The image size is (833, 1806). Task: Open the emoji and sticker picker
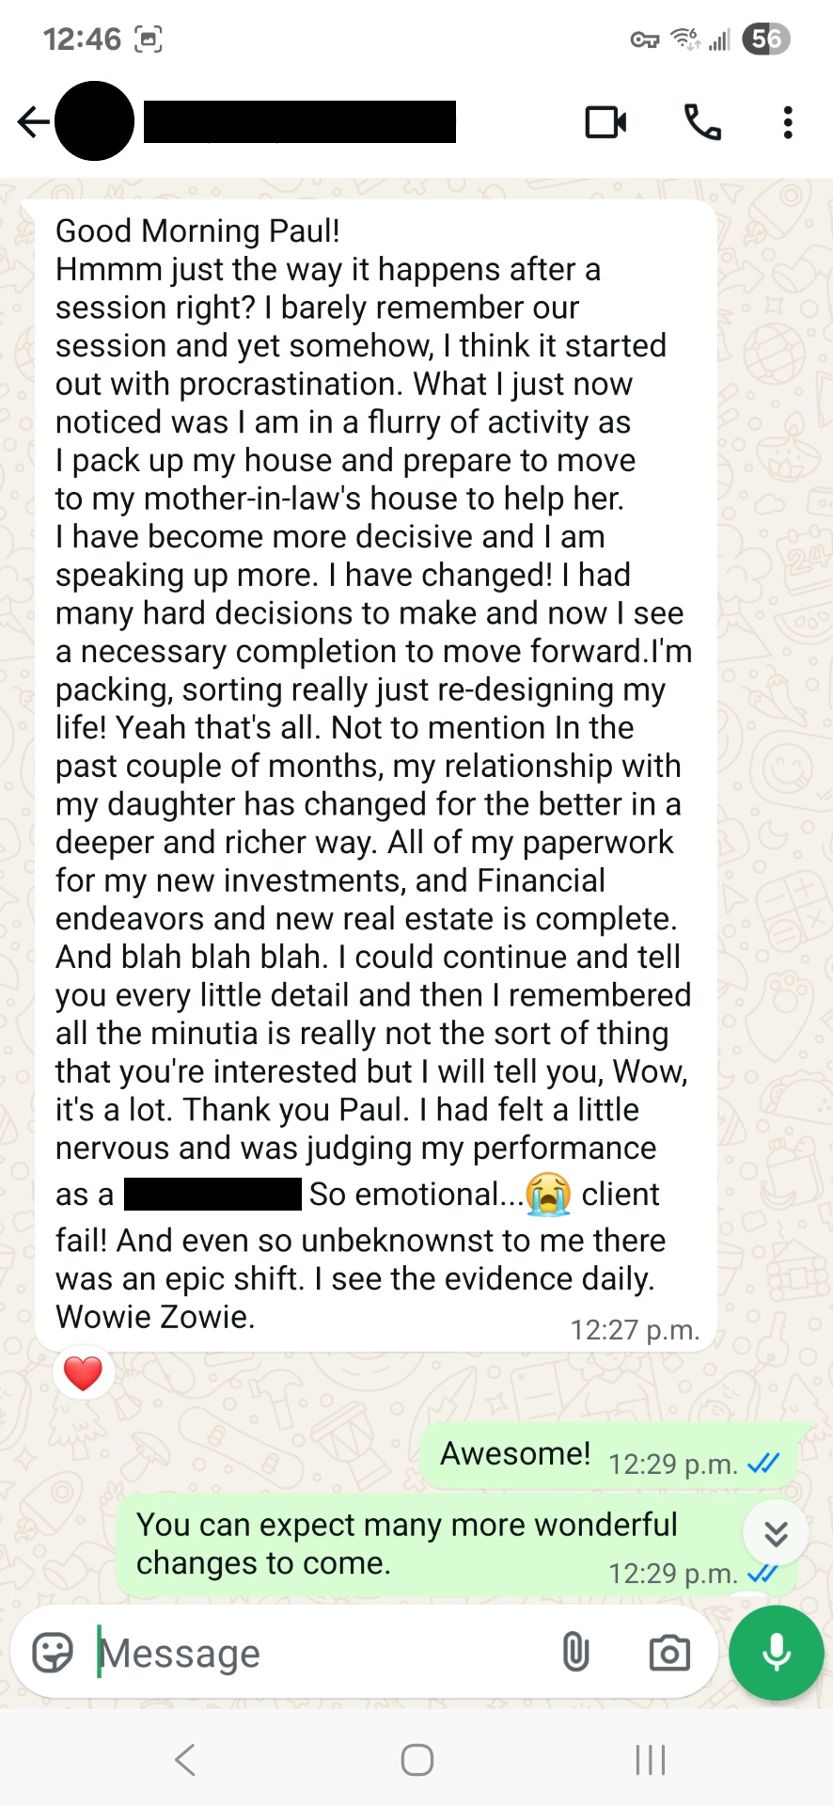[x=53, y=1653]
